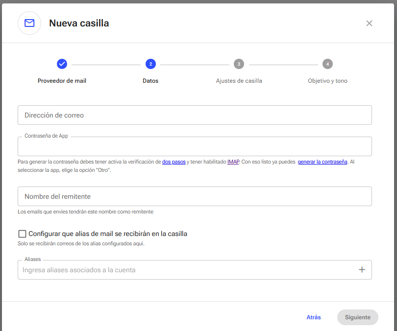Click the 'Configurar que alias de mail' label

click(108, 234)
